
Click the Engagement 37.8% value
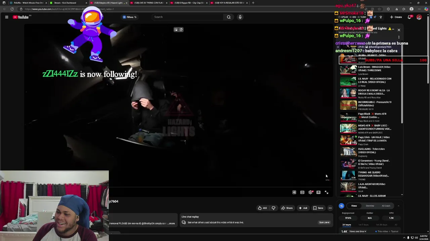(x=348, y=218)
